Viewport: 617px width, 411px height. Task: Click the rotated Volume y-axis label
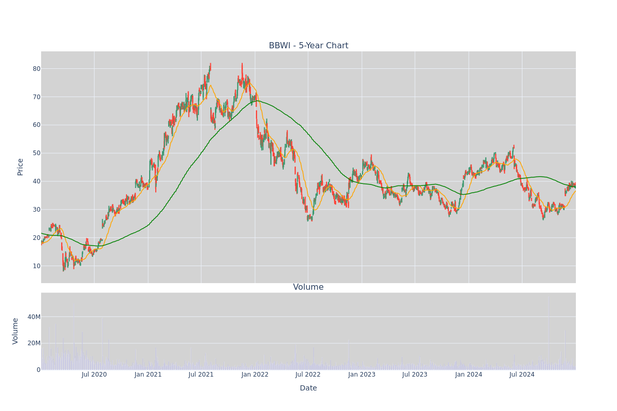click(16, 331)
